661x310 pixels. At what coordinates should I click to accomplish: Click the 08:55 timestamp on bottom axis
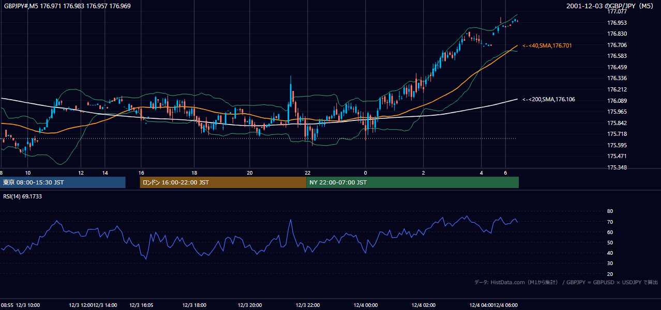7,305
